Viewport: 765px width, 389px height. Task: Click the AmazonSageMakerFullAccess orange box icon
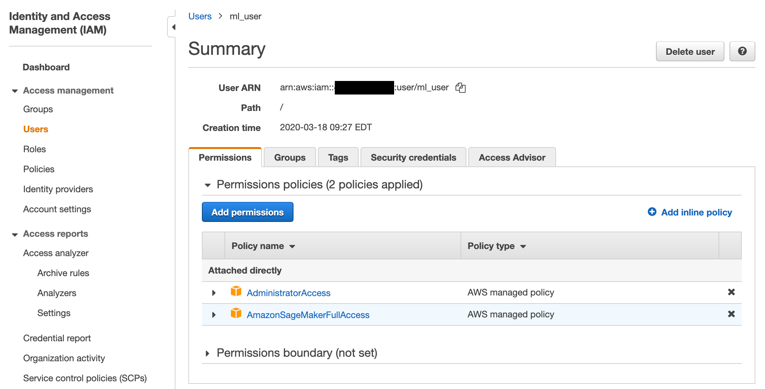coord(236,313)
